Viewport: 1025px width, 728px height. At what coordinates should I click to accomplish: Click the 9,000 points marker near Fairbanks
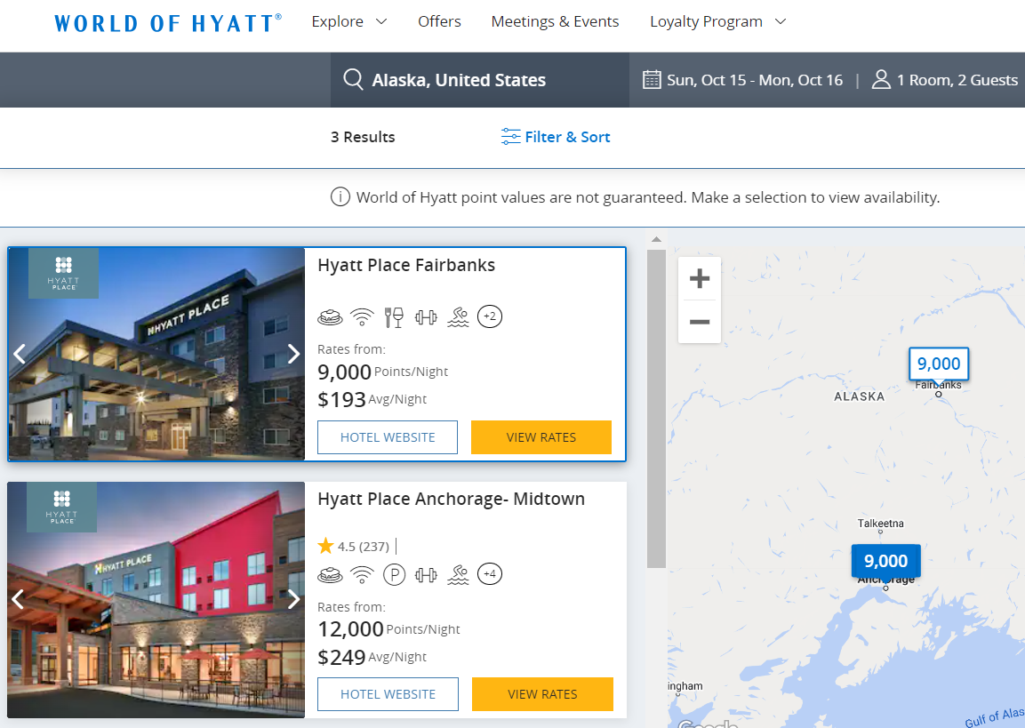point(938,364)
